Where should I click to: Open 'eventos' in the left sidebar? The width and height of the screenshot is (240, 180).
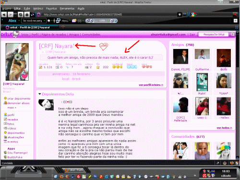[12, 142]
